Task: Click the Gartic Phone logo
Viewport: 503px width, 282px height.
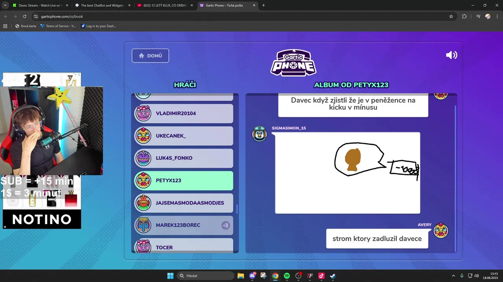Action: (294, 63)
